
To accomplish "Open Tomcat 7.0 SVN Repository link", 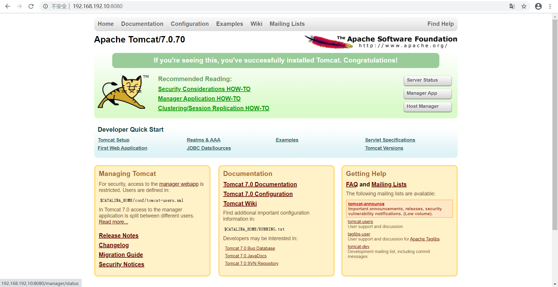I will click(252, 263).
